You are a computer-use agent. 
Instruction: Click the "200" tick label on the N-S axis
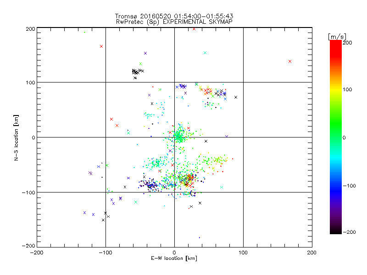[30, 29]
